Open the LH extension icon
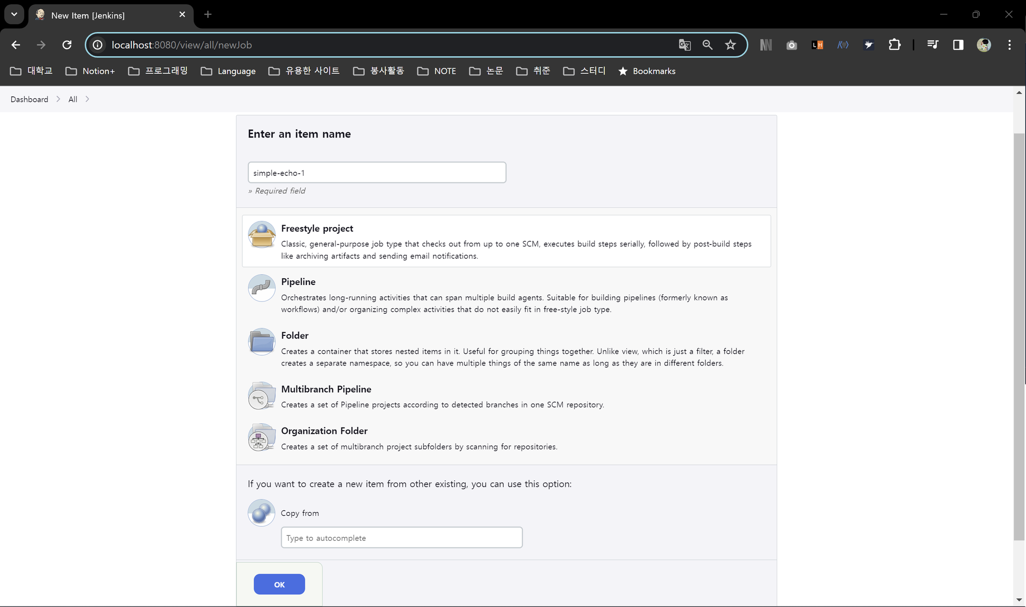This screenshot has width=1026, height=607. 817,45
